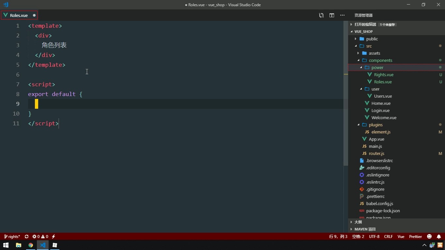The image size is (445, 250).
Task: Show hidden system tray icons
Action: (424, 245)
